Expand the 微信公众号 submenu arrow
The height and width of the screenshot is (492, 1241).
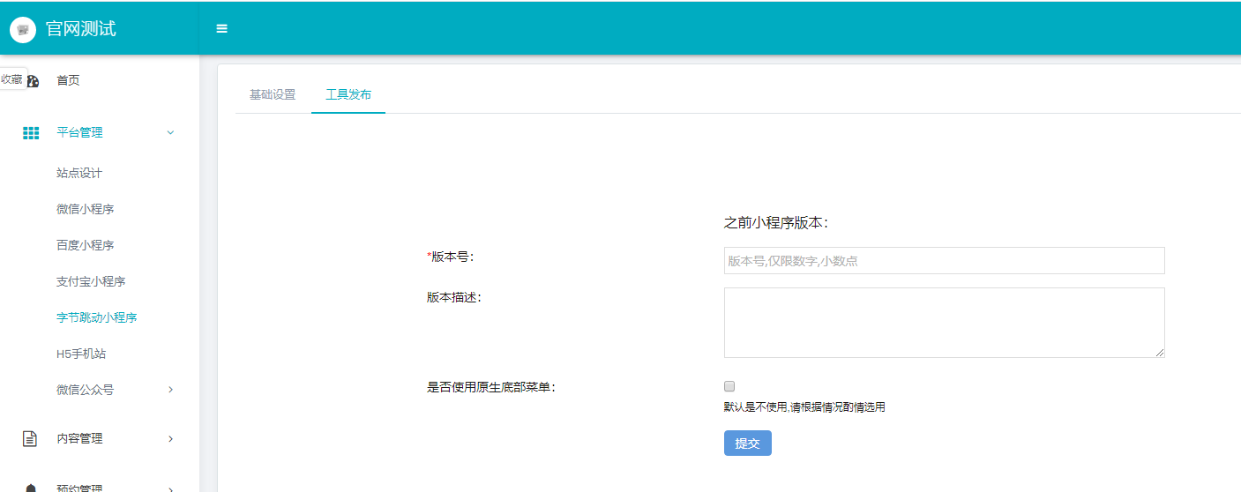point(170,390)
